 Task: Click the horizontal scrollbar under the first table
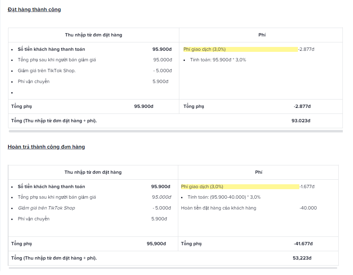tap(175, 131)
